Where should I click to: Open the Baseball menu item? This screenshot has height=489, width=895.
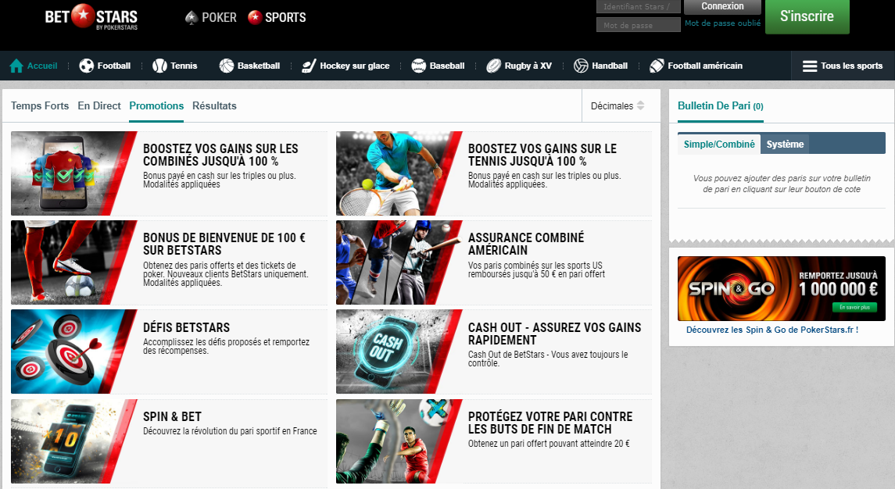[438, 66]
